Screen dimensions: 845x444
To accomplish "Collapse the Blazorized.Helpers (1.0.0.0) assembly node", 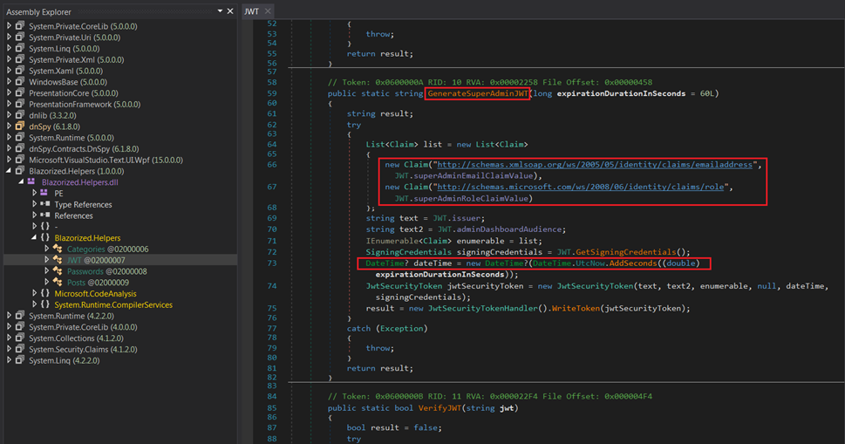I will [x=10, y=171].
